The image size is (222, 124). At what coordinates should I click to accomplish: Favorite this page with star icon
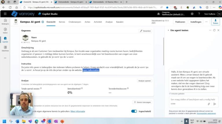[167, 7]
